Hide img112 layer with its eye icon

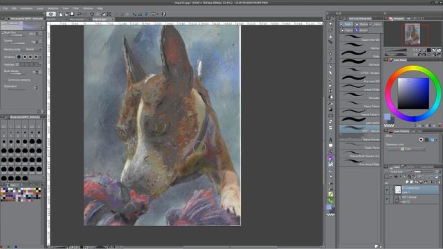(387, 199)
